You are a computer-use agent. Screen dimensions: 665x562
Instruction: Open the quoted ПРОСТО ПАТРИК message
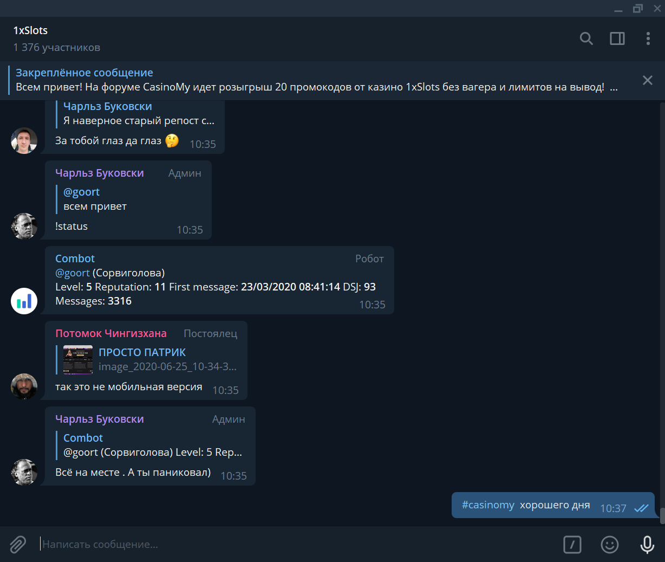tap(142, 352)
